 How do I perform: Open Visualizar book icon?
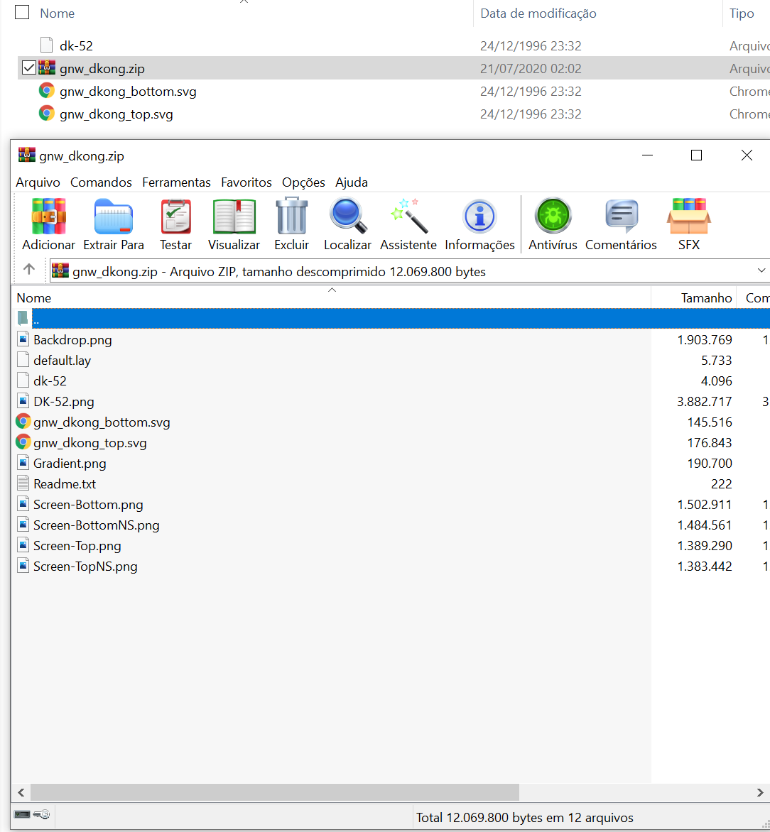click(x=234, y=217)
